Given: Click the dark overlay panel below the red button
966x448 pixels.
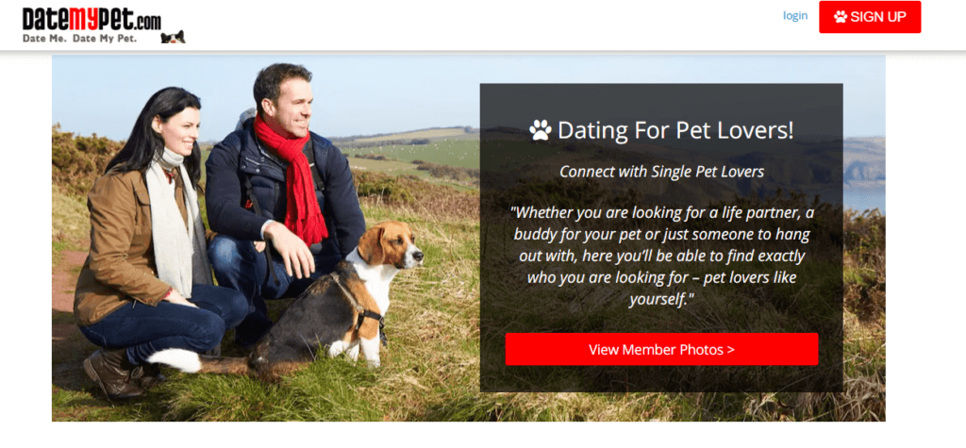Looking at the screenshot, I should tap(661, 378).
